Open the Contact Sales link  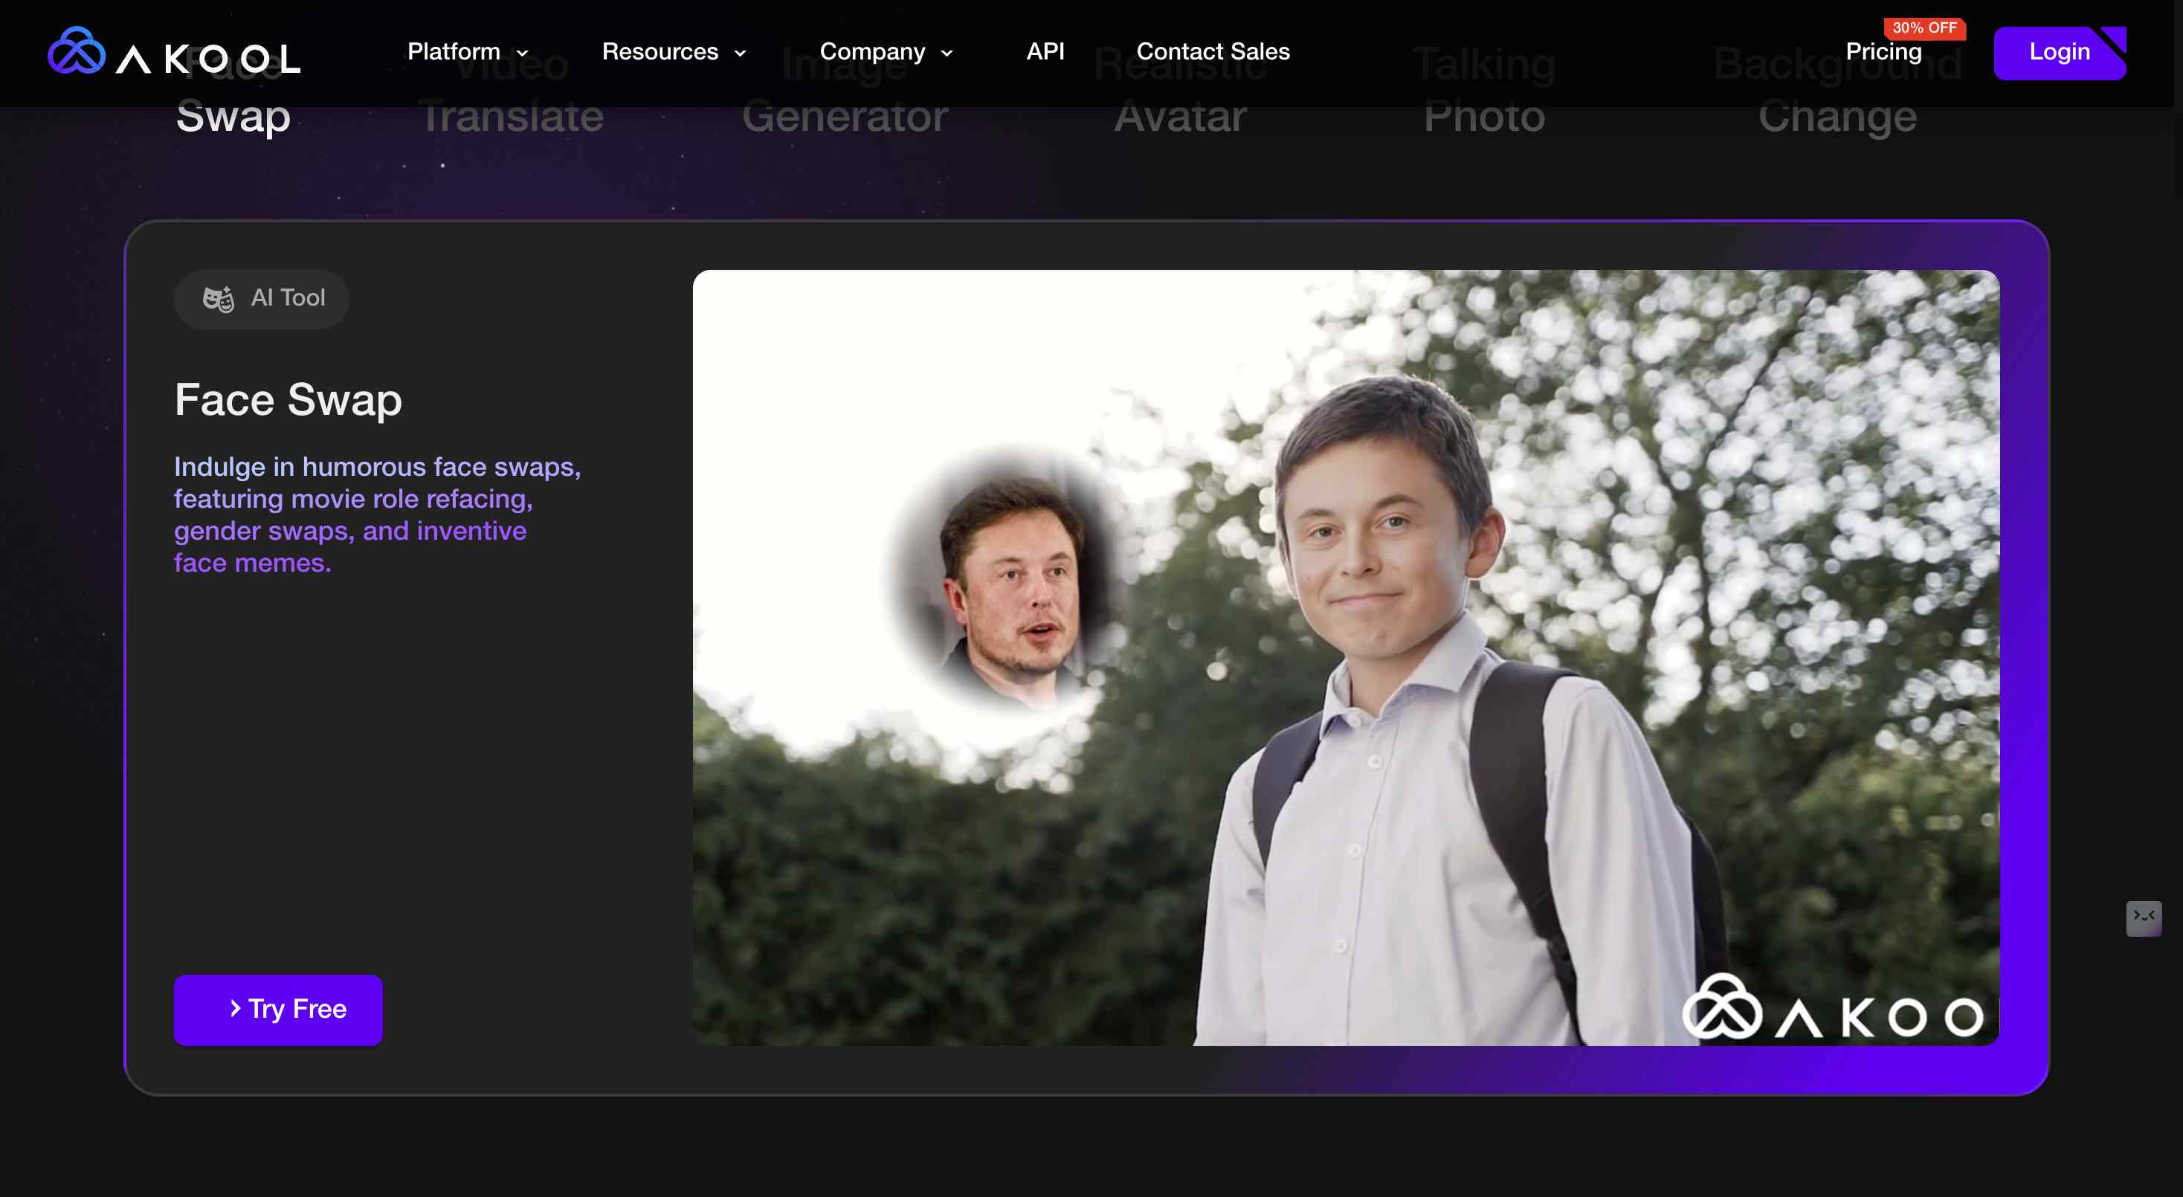(x=1213, y=52)
